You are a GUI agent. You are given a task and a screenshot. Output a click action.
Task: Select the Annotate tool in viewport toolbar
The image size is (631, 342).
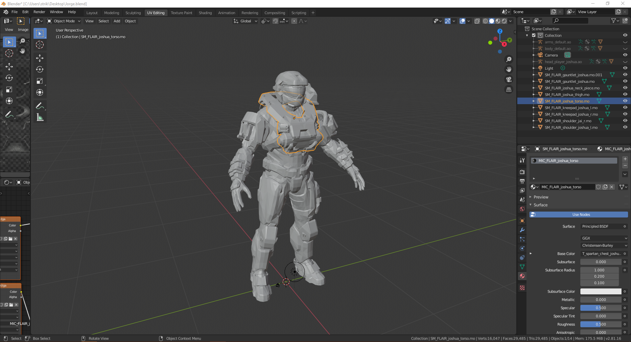[40, 106]
